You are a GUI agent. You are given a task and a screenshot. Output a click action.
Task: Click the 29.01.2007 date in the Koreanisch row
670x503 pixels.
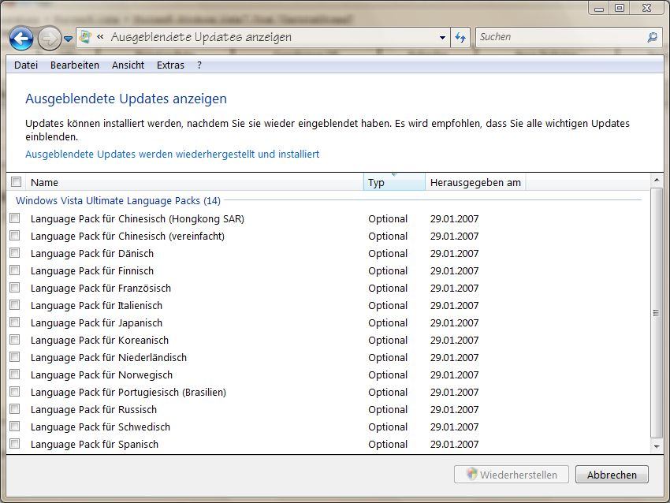tap(454, 340)
